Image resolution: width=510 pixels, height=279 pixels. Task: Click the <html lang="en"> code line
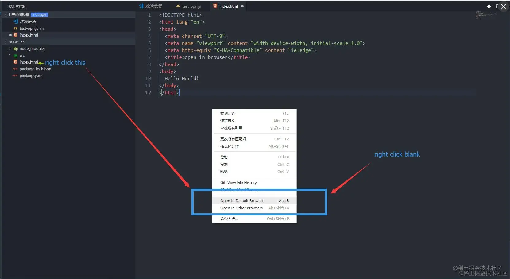[x=182, y=22]
